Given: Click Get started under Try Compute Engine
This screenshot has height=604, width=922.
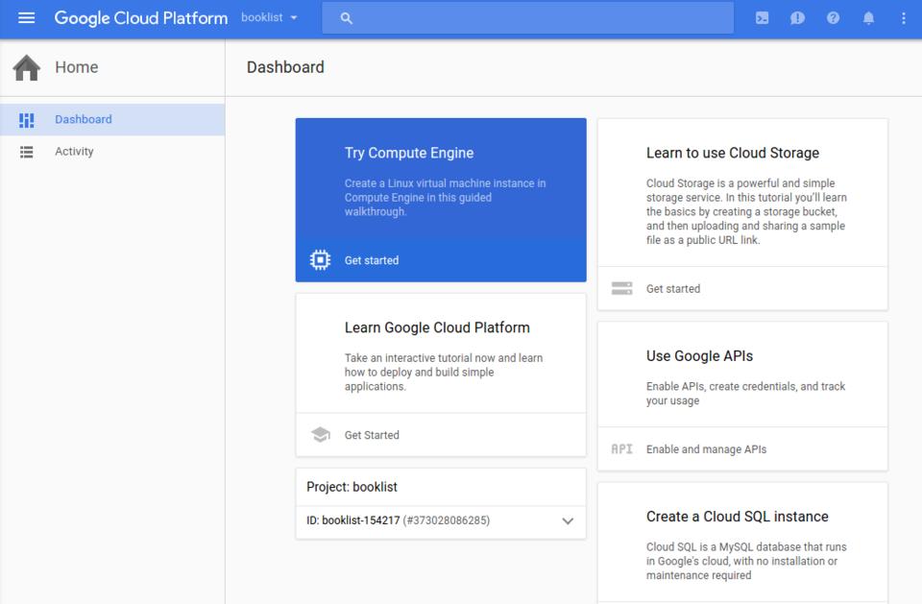Looking at the screenshot, I should (372, 260).
